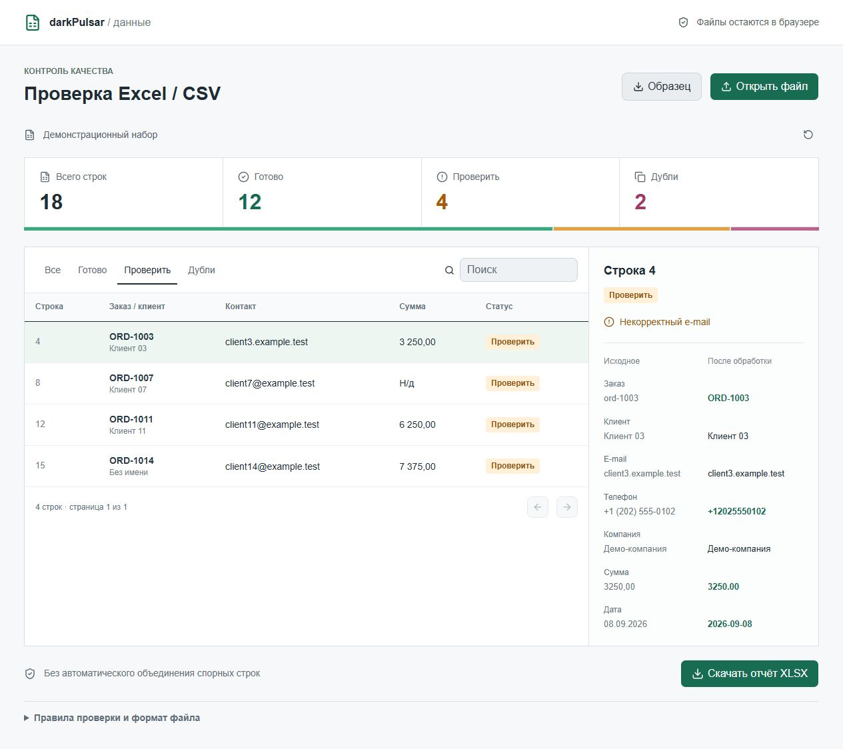Open the «Дубли» tab
843x749 pixels.
(x=201, y=270)
